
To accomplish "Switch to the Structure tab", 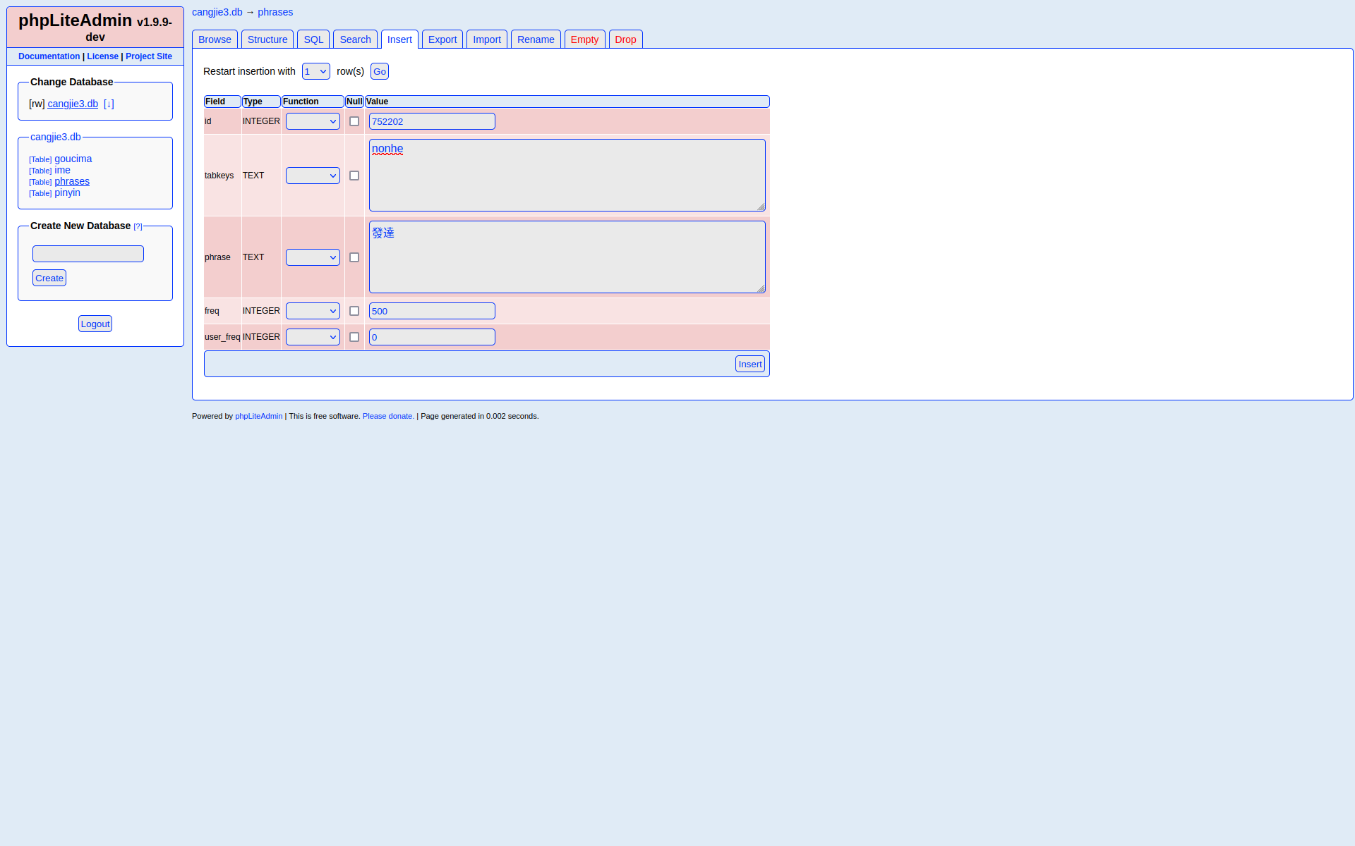I will point(267,39).
